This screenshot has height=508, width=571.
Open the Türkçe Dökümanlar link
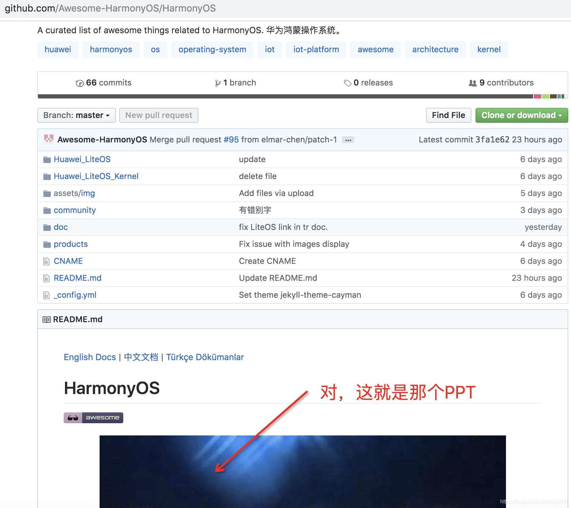point(205,357)
